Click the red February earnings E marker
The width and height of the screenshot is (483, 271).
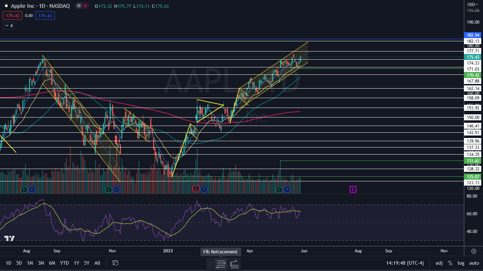click(x=196, y=189)
